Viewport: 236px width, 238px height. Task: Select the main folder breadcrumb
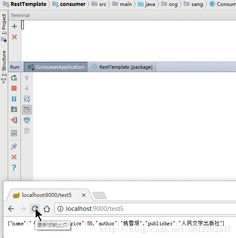click(x=122, y=4)
